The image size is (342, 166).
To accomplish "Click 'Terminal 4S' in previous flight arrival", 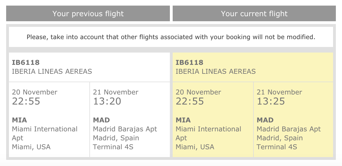I will point(113,147).
